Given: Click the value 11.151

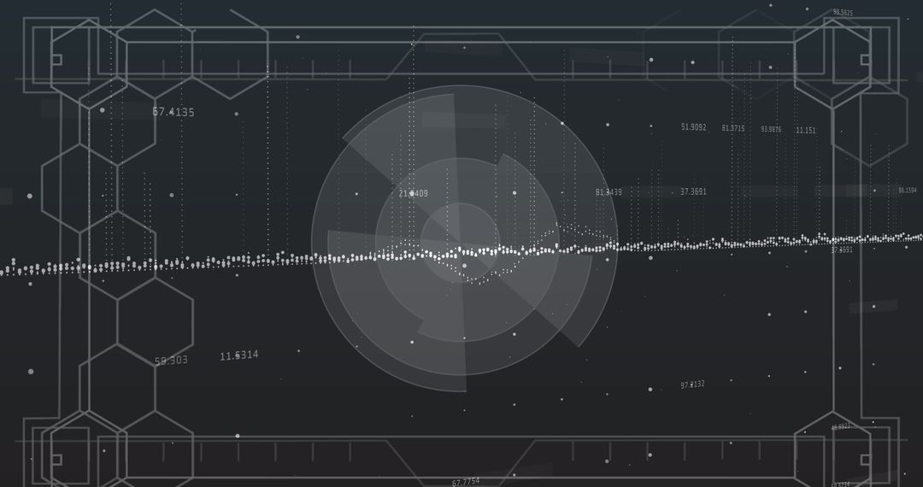Looking at the screenshot, I should [x=806, y=131].
